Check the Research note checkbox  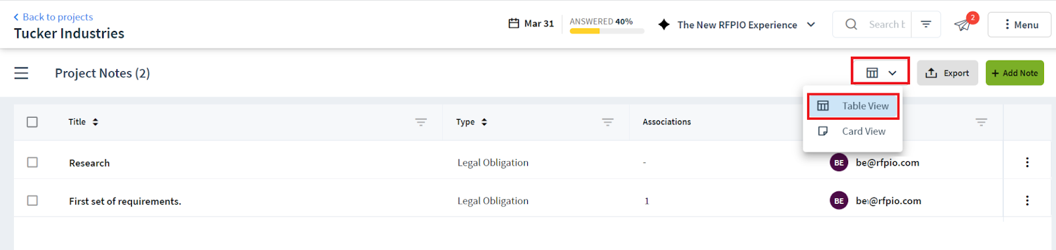pyautogui.click(x=32, y=162)
